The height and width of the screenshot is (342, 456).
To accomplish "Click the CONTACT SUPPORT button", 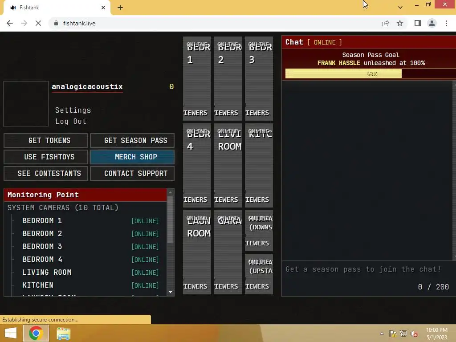I will click(x=132, y=174).
